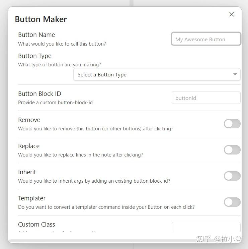The width and height of the screenshot is (248, 249).
Task: Click the dropdown arrow for Button Type
Action: 235,74
